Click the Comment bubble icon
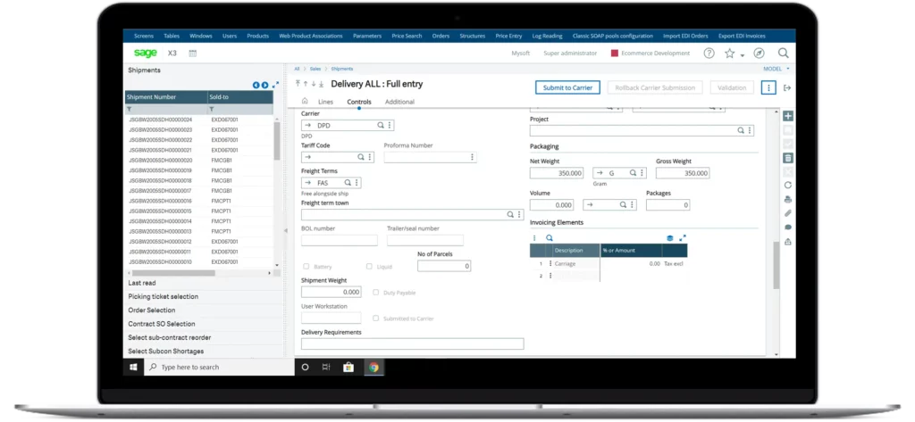Viewport: 915px width, 422px height. pos(788,228)
